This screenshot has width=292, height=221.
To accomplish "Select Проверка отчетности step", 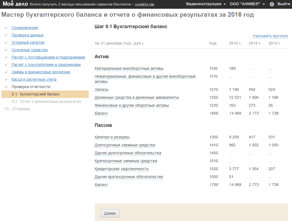I will click(31, 87).
